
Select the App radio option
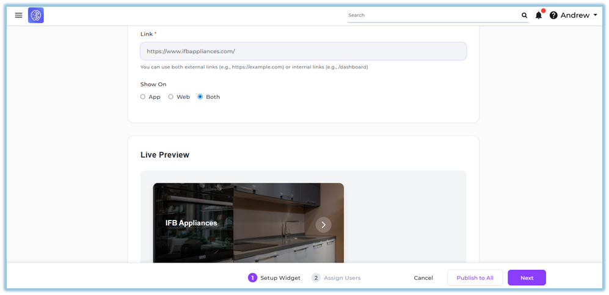coord(143,97)
